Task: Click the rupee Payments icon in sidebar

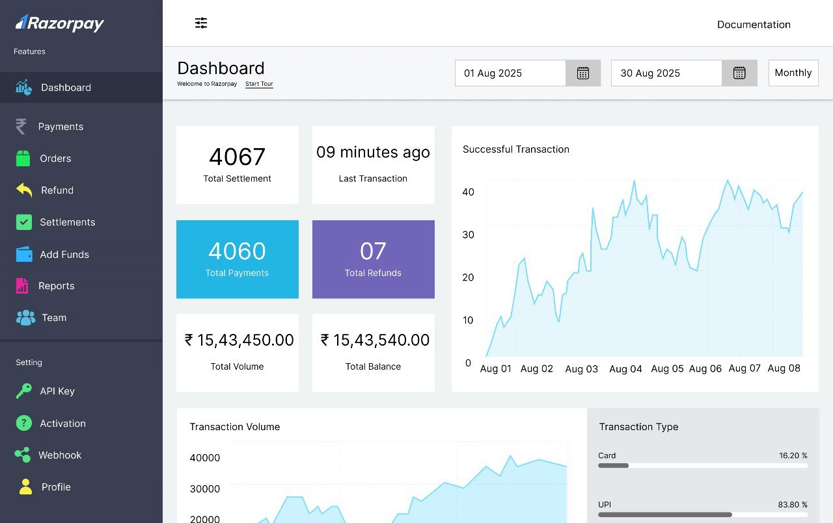Action: 21,126
